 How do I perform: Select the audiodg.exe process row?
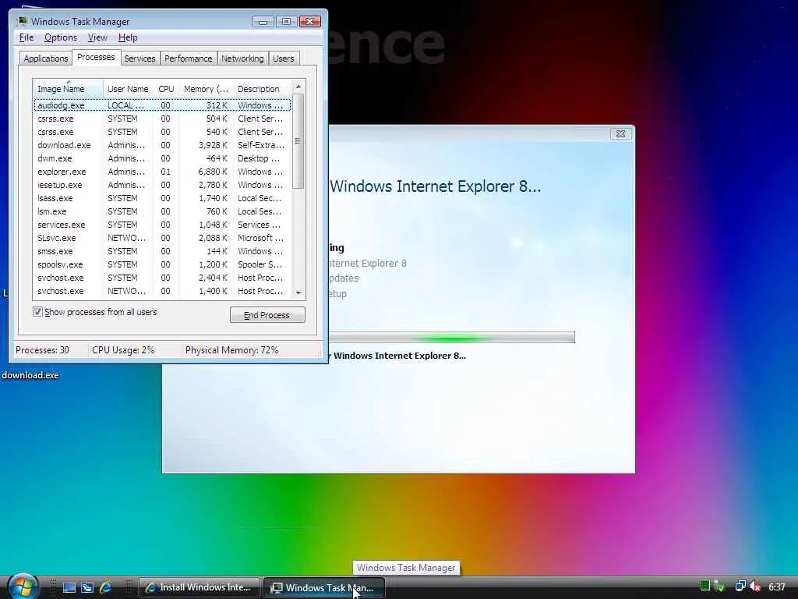point(162,105)
